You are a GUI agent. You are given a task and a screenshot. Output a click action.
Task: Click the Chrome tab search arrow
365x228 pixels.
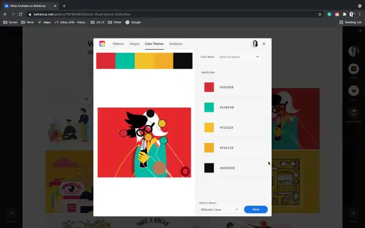[x=360, y=6]
